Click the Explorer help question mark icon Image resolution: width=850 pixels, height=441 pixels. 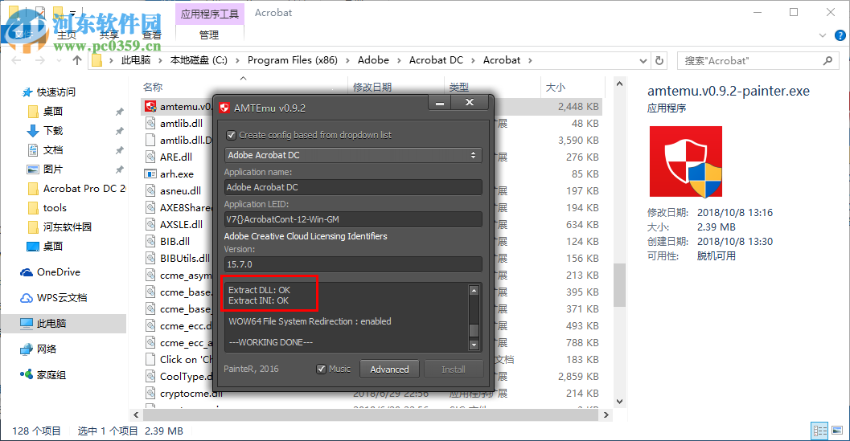coord(840,36)
